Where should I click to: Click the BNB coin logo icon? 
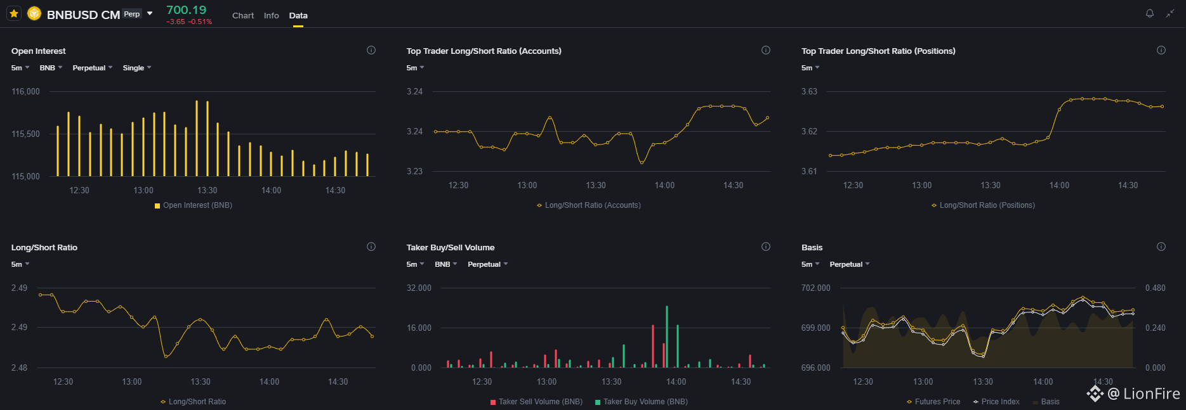tap(34, 13)
